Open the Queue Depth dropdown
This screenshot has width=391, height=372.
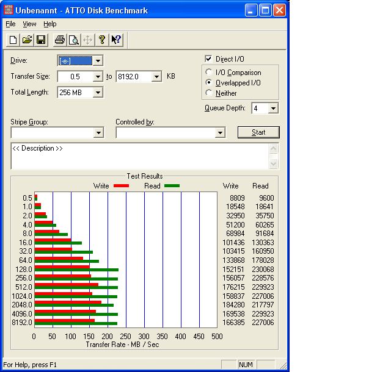point(273,109)
